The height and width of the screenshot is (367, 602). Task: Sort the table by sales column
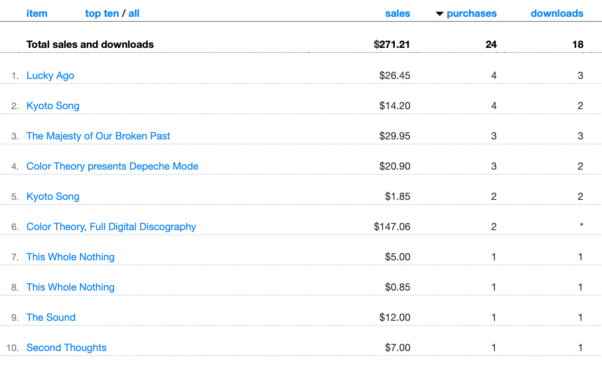[x=397, y=13]
